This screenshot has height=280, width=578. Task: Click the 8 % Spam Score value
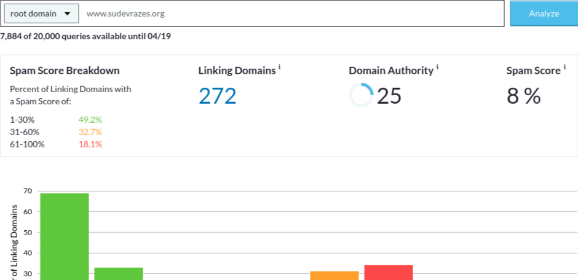pos(523,96)
